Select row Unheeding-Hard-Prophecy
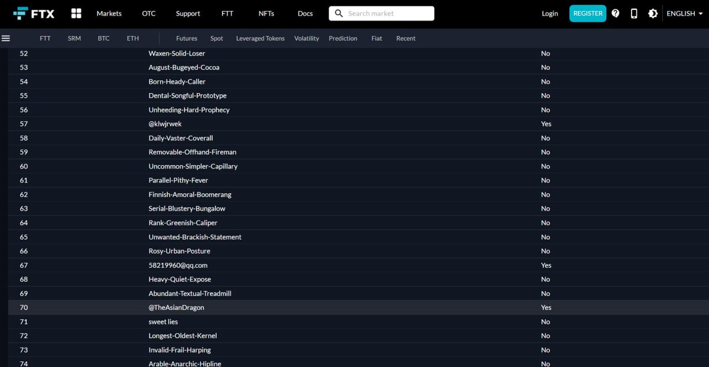The height and width of the screenshot is (367, 709). pyautogui.click(x=359, y=110)
